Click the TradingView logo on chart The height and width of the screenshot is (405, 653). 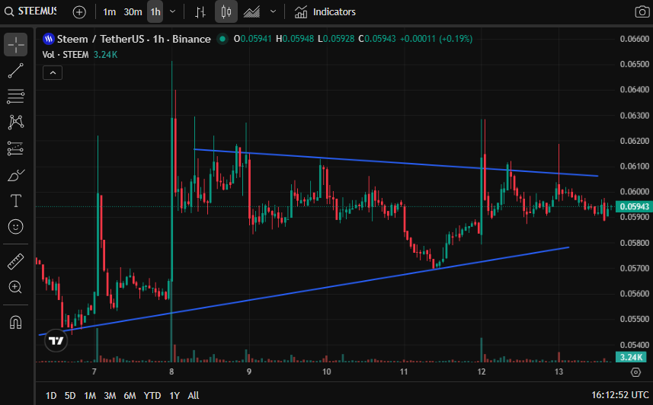(56, 340)
